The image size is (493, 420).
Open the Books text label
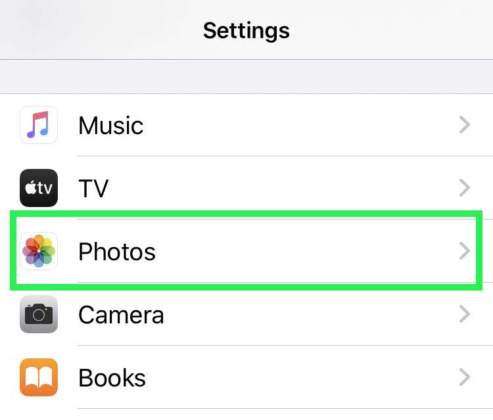point(112,377)
